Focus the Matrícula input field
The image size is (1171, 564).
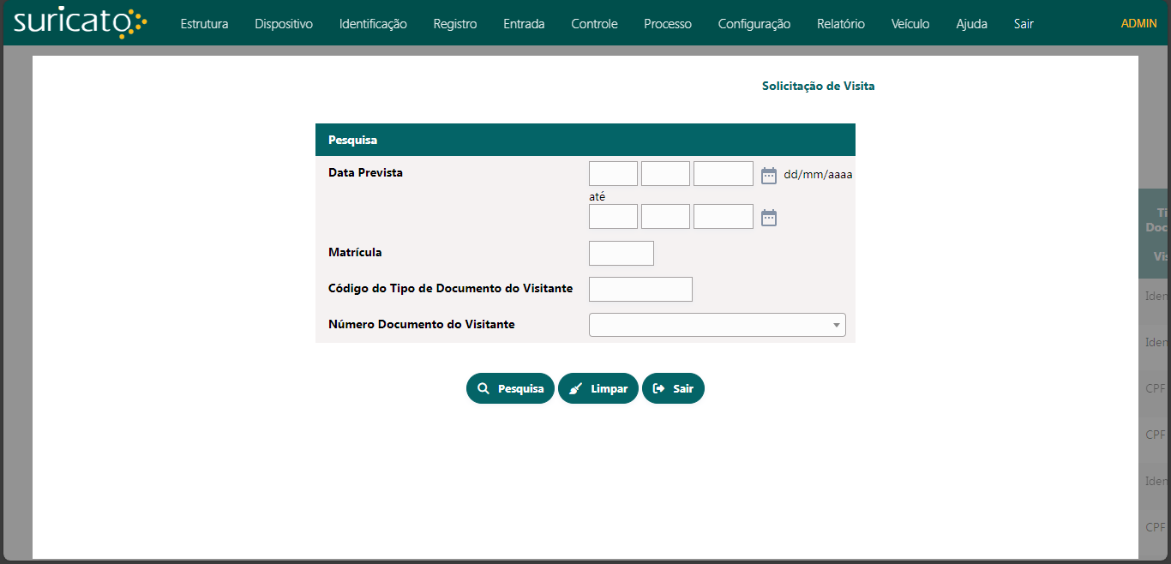click(622, 253)
